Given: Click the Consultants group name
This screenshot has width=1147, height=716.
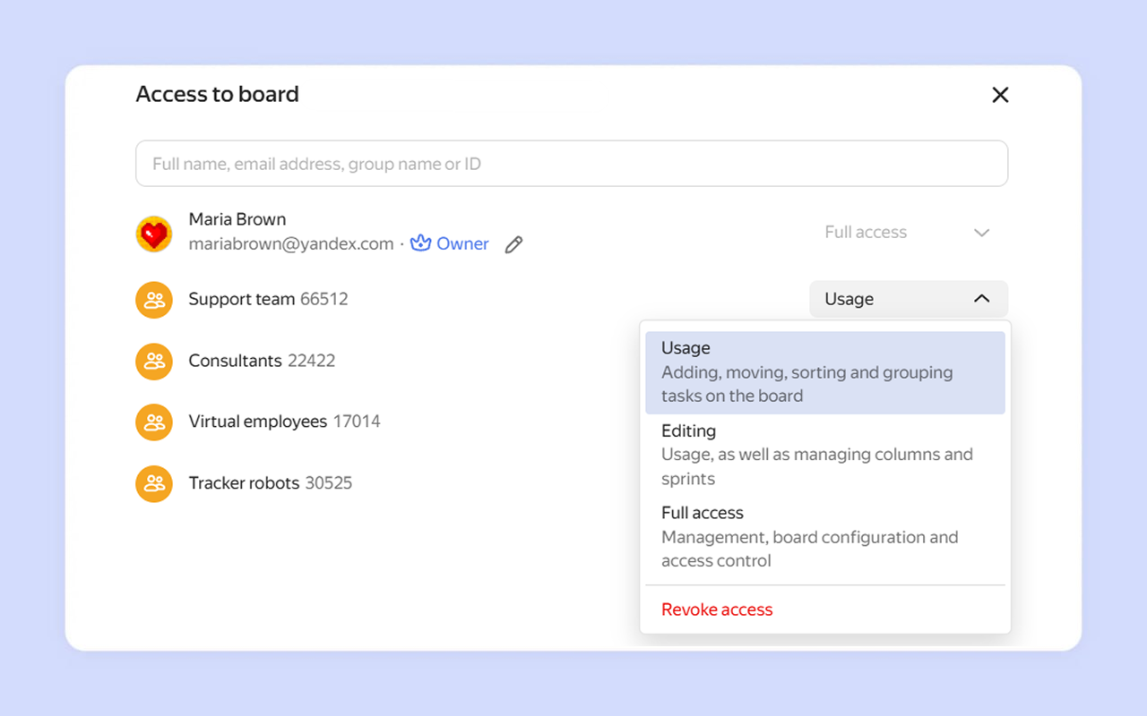Looking at the screenshot, I should pos(235,361).
